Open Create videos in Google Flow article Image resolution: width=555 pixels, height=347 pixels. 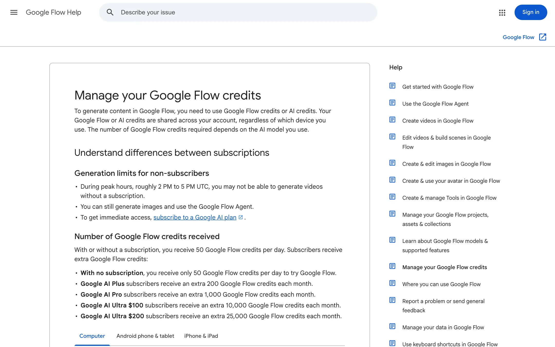[x=438, y=121]
